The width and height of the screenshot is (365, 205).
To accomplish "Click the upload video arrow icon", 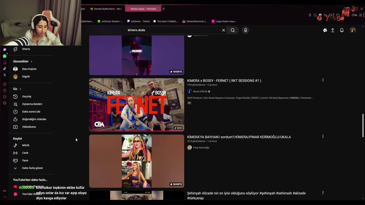I will (332, 30).
